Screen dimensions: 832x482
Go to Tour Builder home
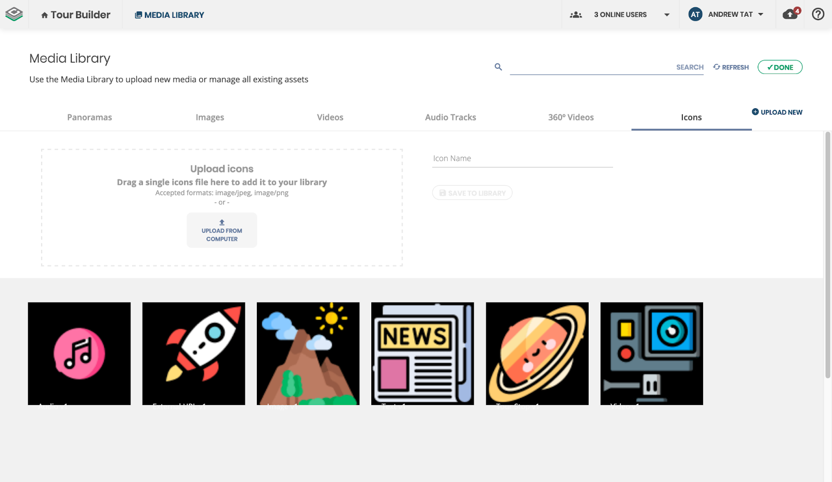tap(75, 15)
